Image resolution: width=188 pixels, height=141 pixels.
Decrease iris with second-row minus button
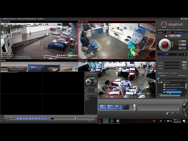pos(182,45)
